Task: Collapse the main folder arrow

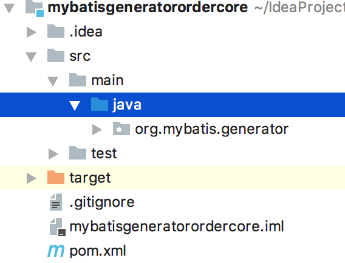Action: coord(53,81)
